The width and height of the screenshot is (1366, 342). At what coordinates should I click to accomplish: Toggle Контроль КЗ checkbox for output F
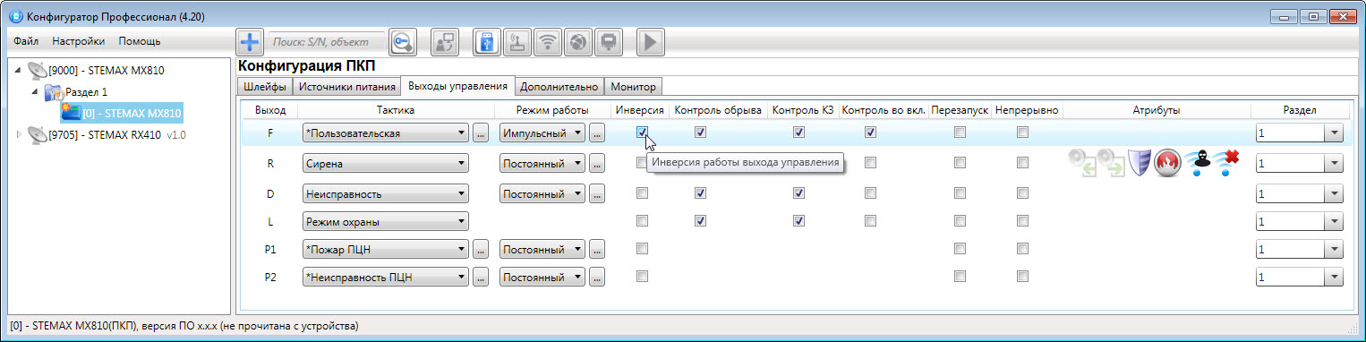(x=798, y=132)
